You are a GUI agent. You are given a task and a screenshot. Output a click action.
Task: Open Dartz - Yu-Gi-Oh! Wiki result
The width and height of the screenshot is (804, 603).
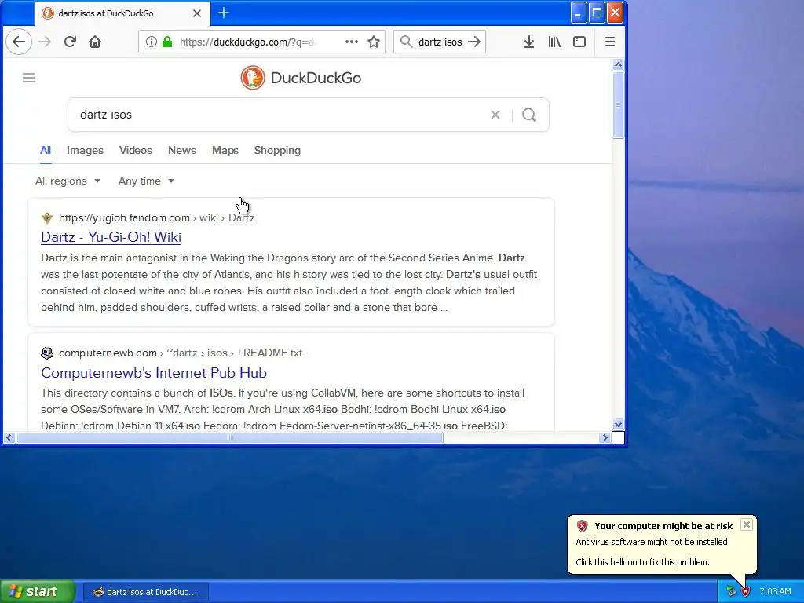point(111,237)
